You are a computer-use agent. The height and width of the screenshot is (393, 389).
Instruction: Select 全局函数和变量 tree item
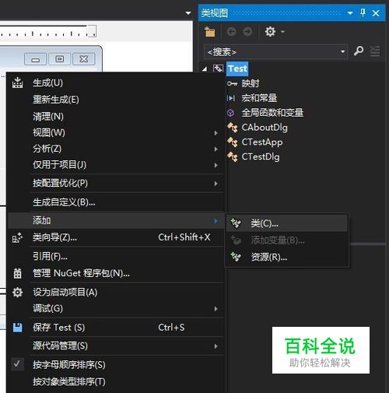pos(272,113)
